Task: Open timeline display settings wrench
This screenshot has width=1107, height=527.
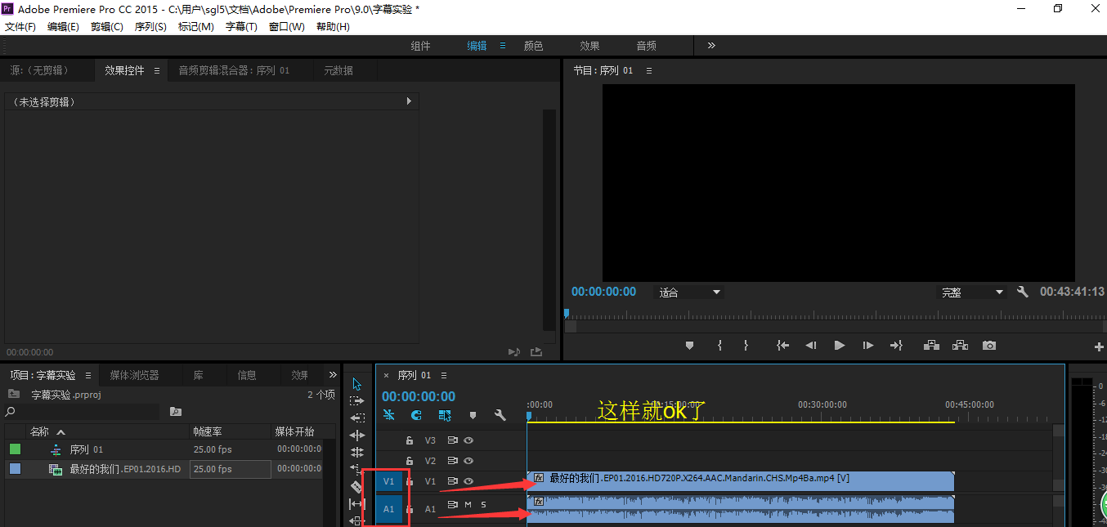Action: (x=500, y=415)
